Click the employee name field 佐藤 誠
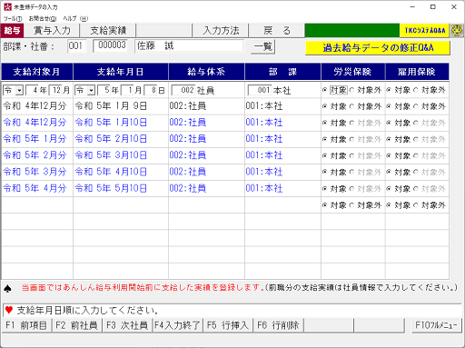 coord(189,46)
